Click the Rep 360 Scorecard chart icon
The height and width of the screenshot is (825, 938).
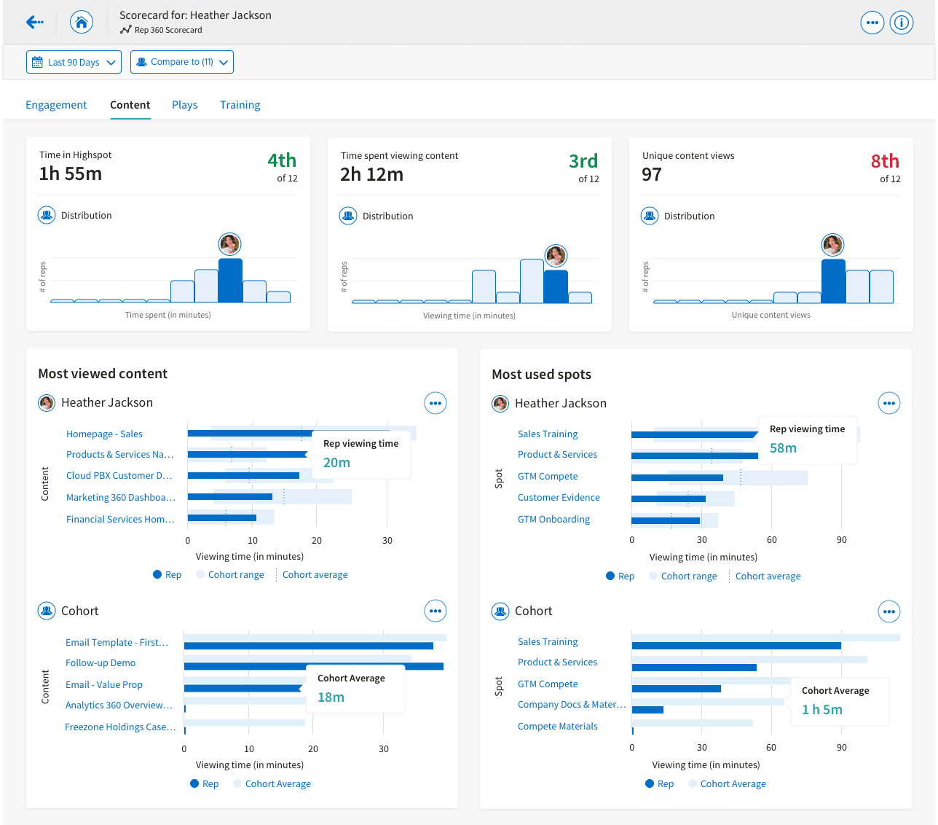126,30
